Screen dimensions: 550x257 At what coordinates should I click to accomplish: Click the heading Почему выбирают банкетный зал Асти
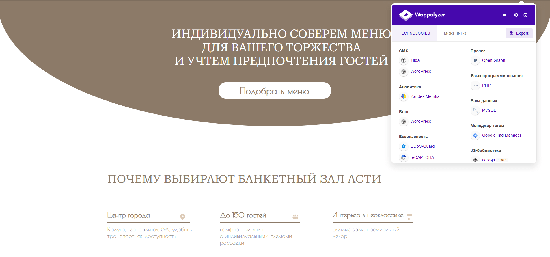tap(244, 179)
